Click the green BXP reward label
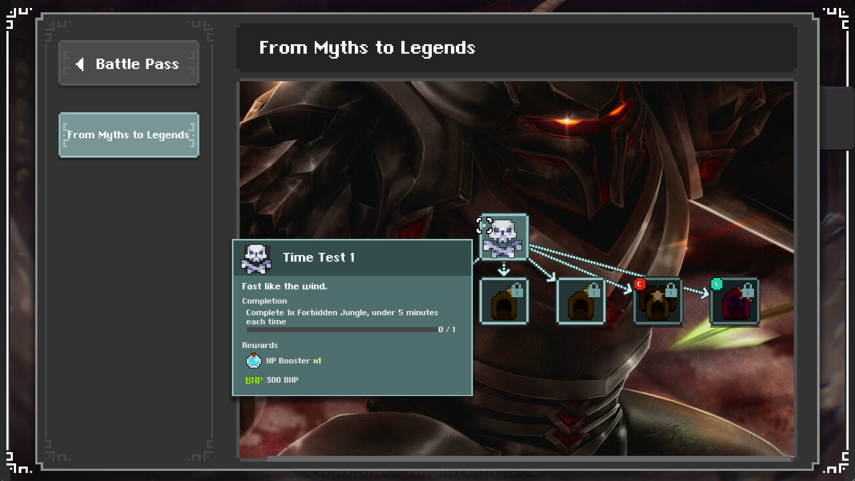The image size is (855, 481). (254, 380)
